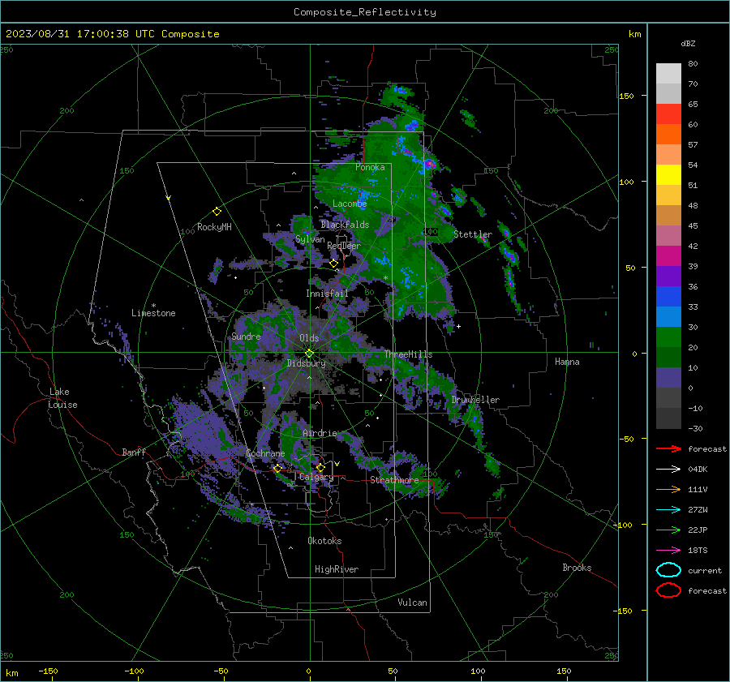Select the royal blue 33-36 dBZ swatch

click(668, 297)
